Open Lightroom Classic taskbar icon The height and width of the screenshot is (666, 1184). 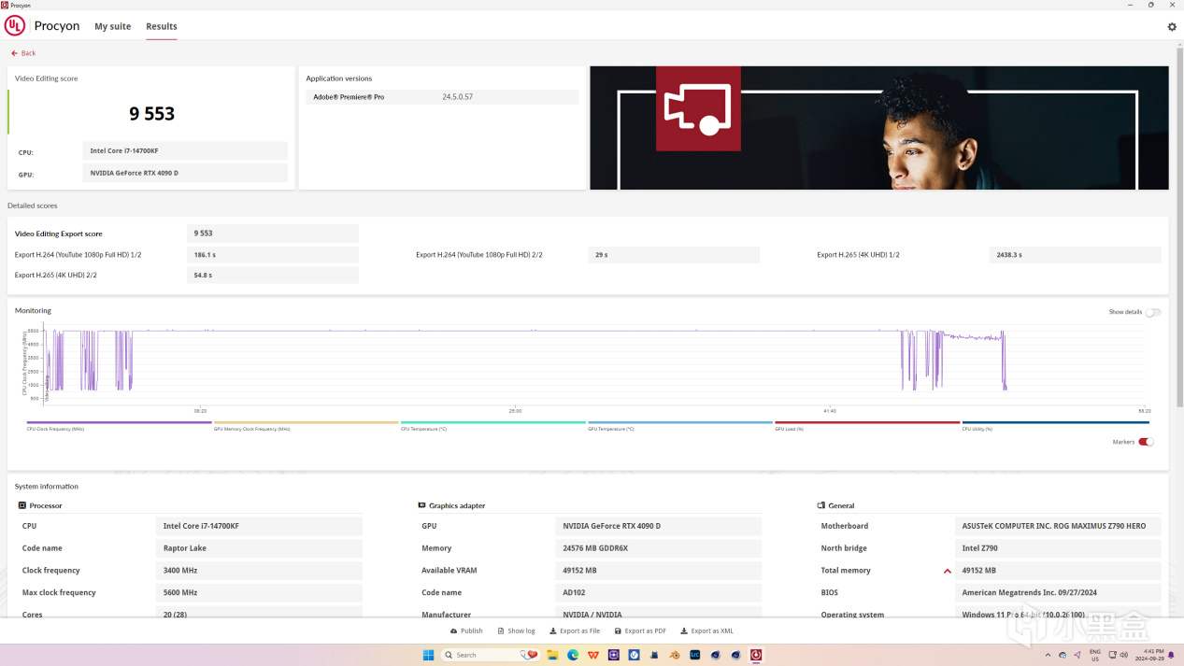pyautogui.click(x=695, y=655)
